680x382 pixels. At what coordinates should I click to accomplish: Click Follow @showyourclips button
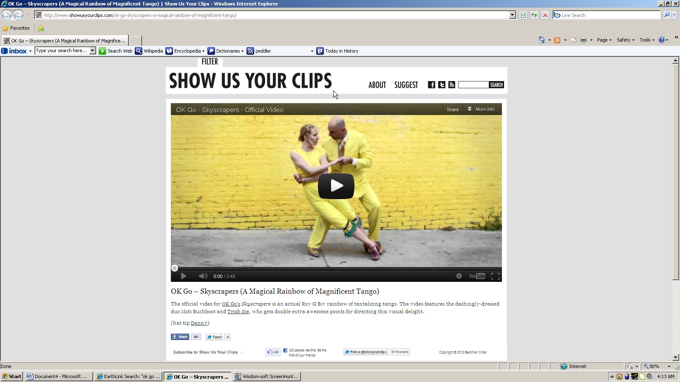[x=365, y=352]
